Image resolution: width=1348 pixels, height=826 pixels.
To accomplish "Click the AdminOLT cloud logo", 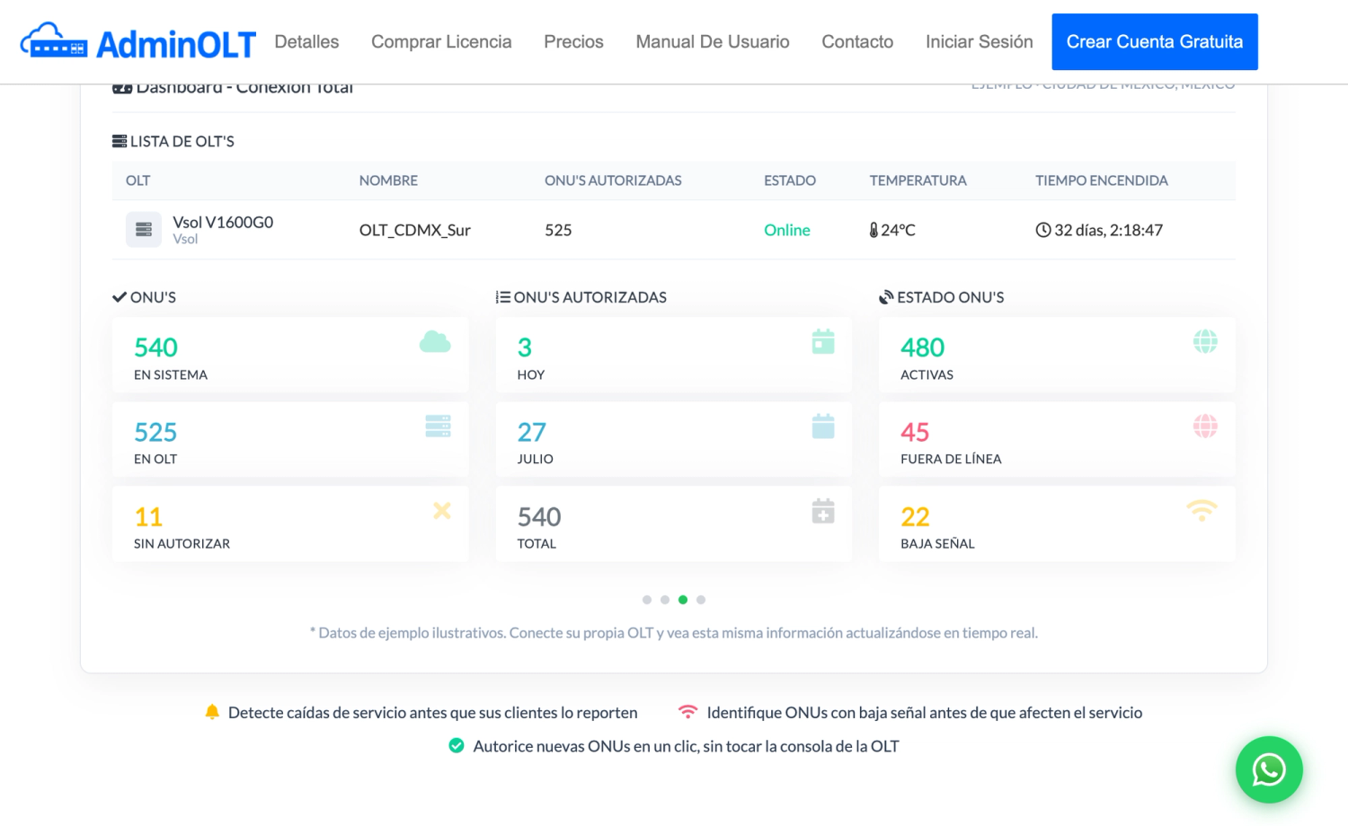I will coord(54,40).
